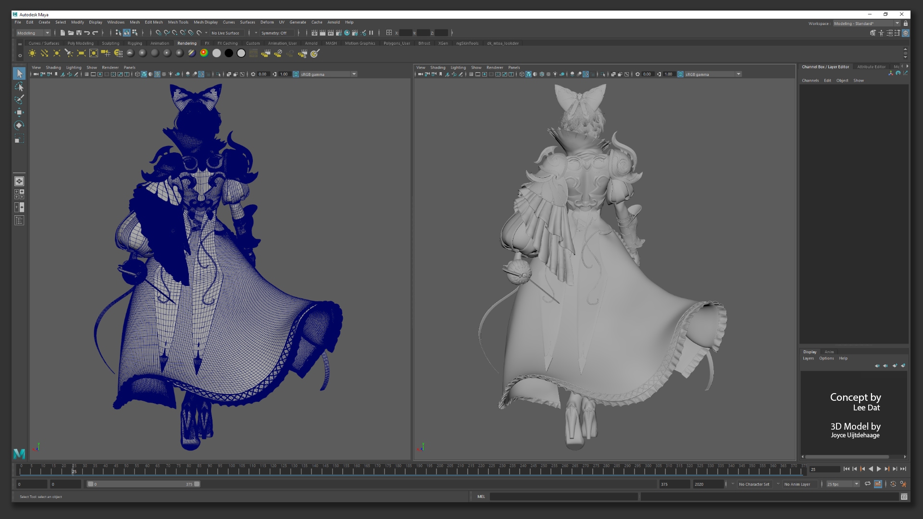
Task: Pause the viewport with the pause icon
Action: pos(371,33)
